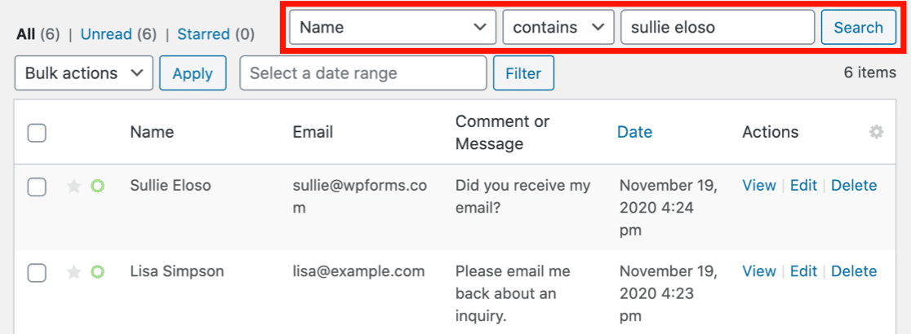This screenshot has width=911, height=334.
Task: Open the Name search field dropdown
Action: [393, 28]
